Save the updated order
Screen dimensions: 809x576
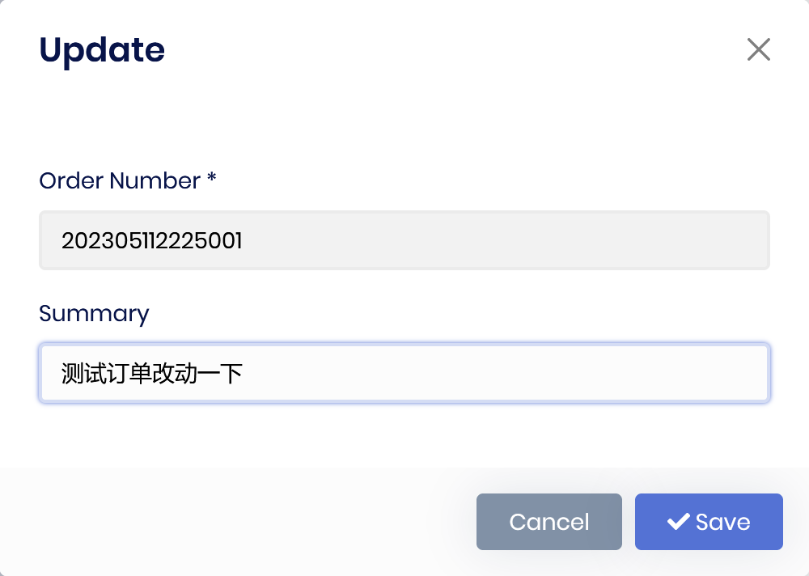coord(709,522)
